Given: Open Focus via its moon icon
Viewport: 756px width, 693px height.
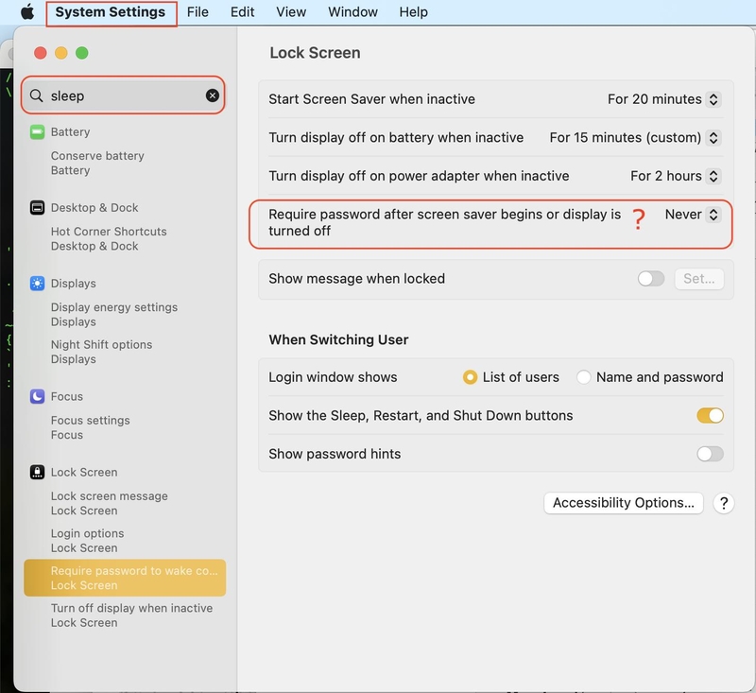Looking at the screenshot, I should click(37, 396).
